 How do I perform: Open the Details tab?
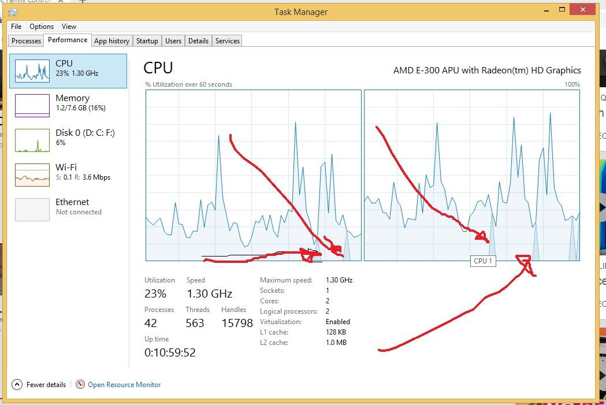(x=198, y=40)
